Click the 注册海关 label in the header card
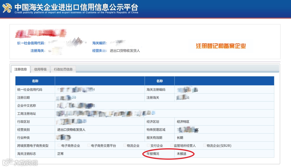291x168 pixels. [38, 51]
